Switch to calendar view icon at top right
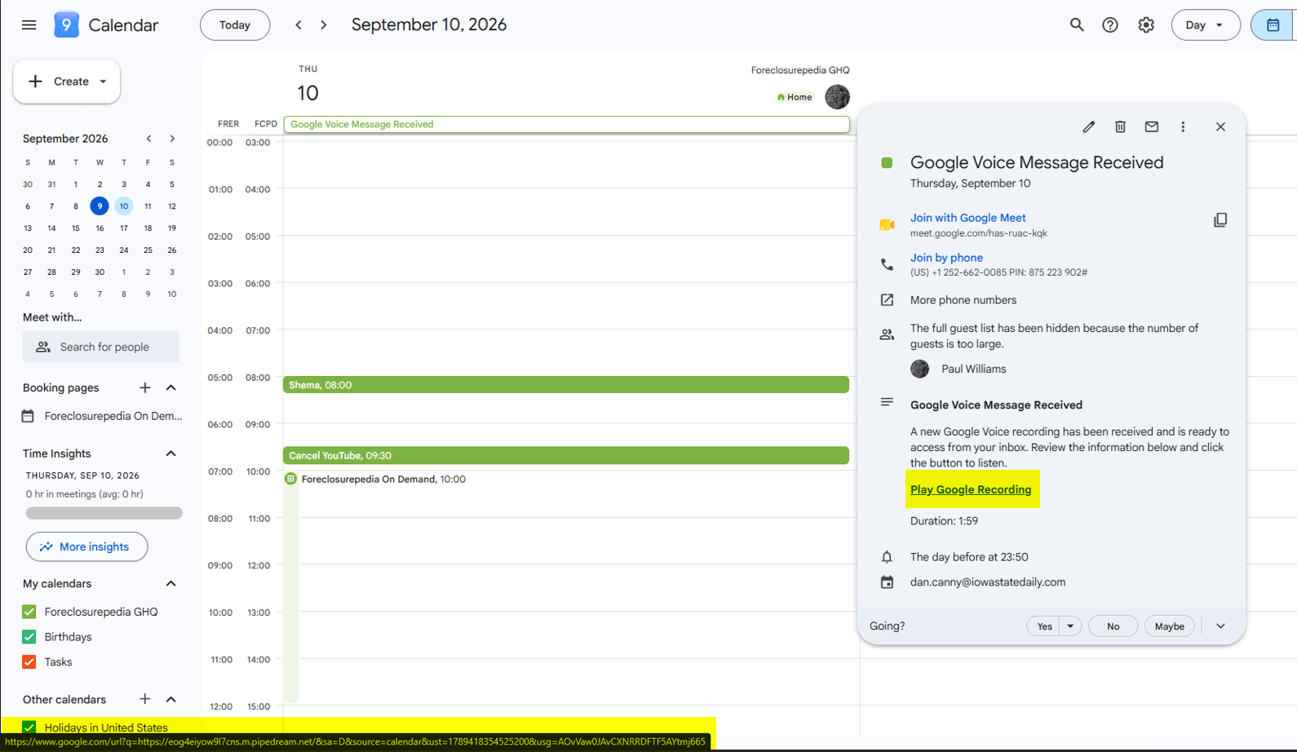Viewport: 1297px width, 752px height. 1273,25
